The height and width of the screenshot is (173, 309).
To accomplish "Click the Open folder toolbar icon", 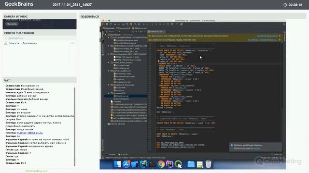I will pyautogui.click(x=103, y=25).
